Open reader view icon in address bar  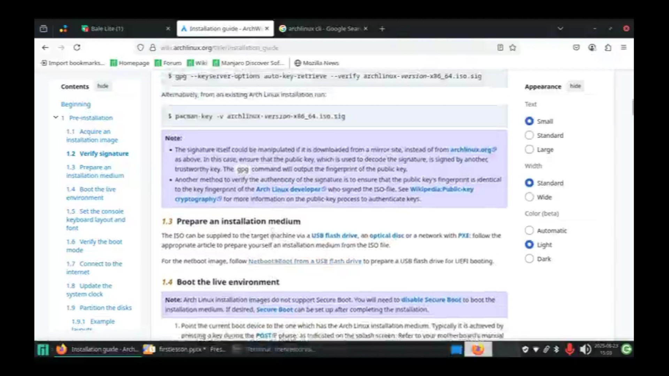(500, 48)
